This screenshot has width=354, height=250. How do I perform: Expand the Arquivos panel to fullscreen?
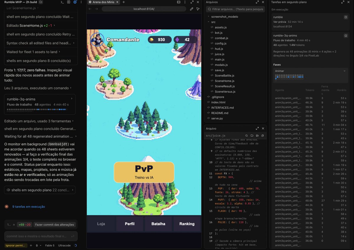257,2
